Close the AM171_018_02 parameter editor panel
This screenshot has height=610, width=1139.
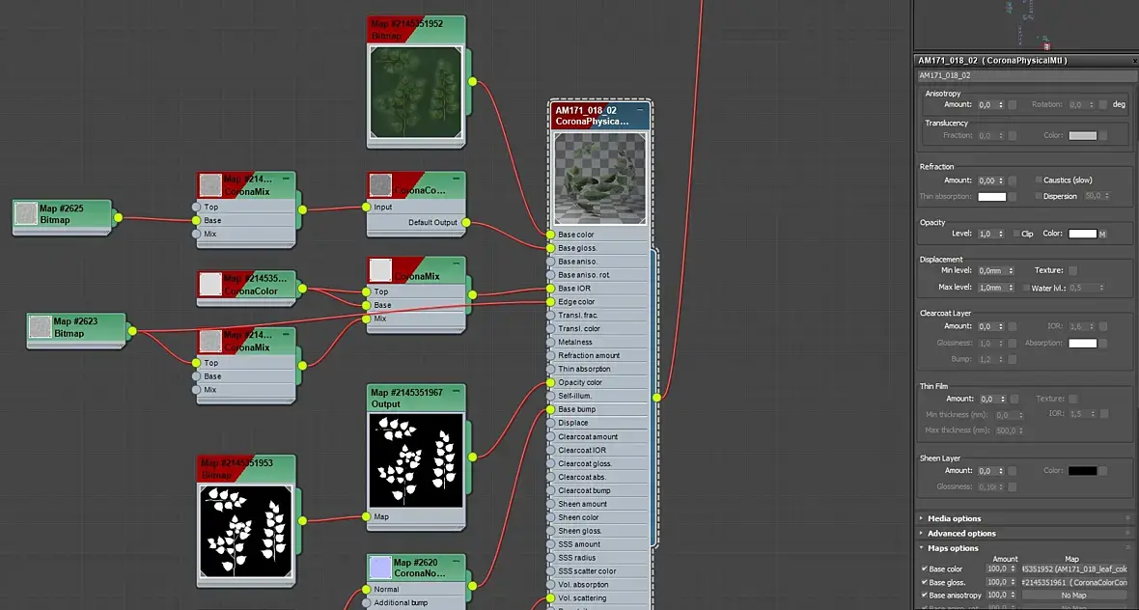[1135, 61]
